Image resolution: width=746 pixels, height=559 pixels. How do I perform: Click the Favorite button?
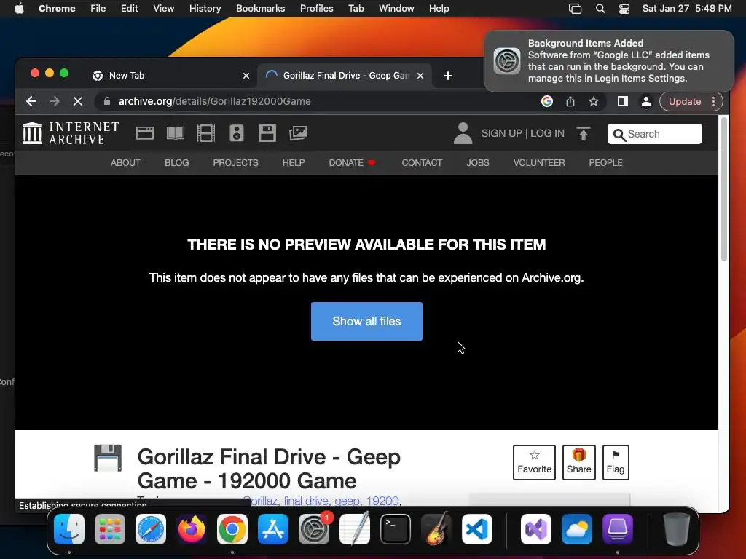534,462
